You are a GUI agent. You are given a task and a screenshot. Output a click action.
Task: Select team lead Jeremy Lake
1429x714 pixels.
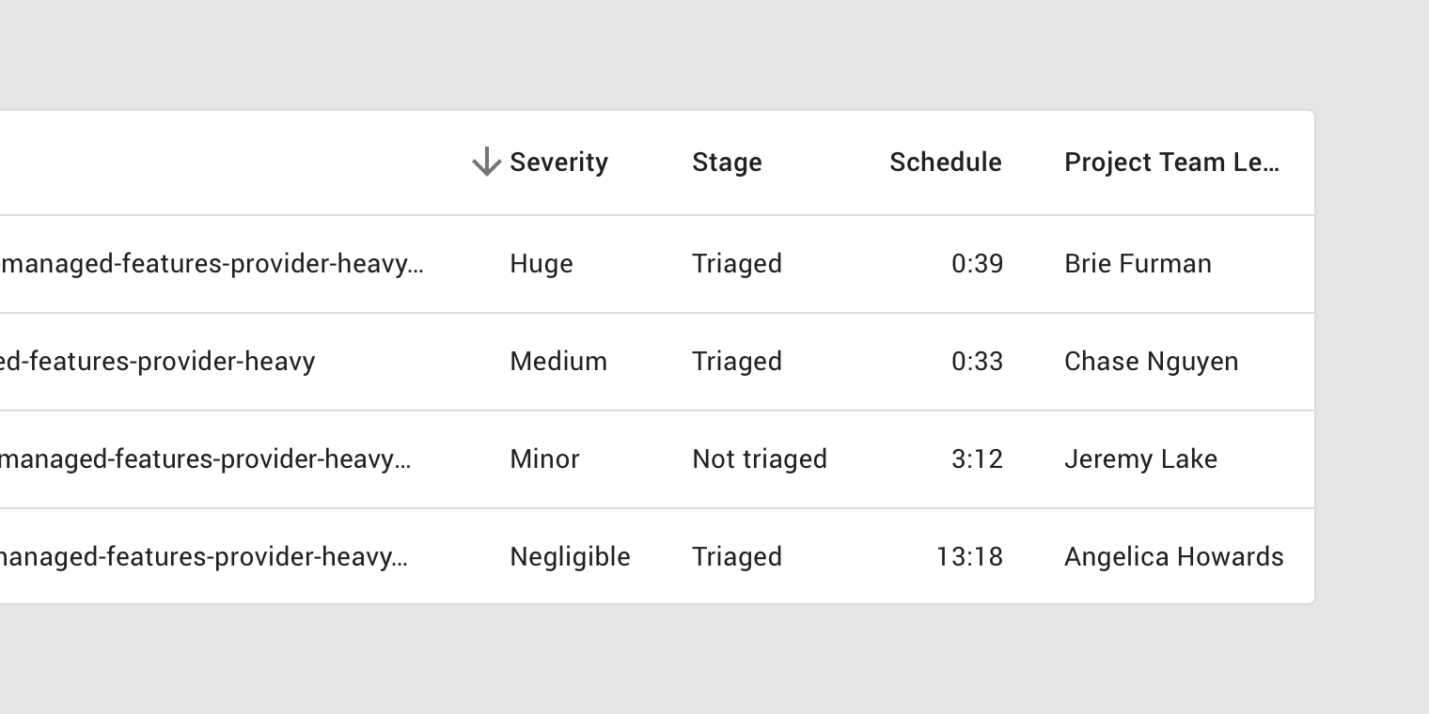pos(1140,459)
